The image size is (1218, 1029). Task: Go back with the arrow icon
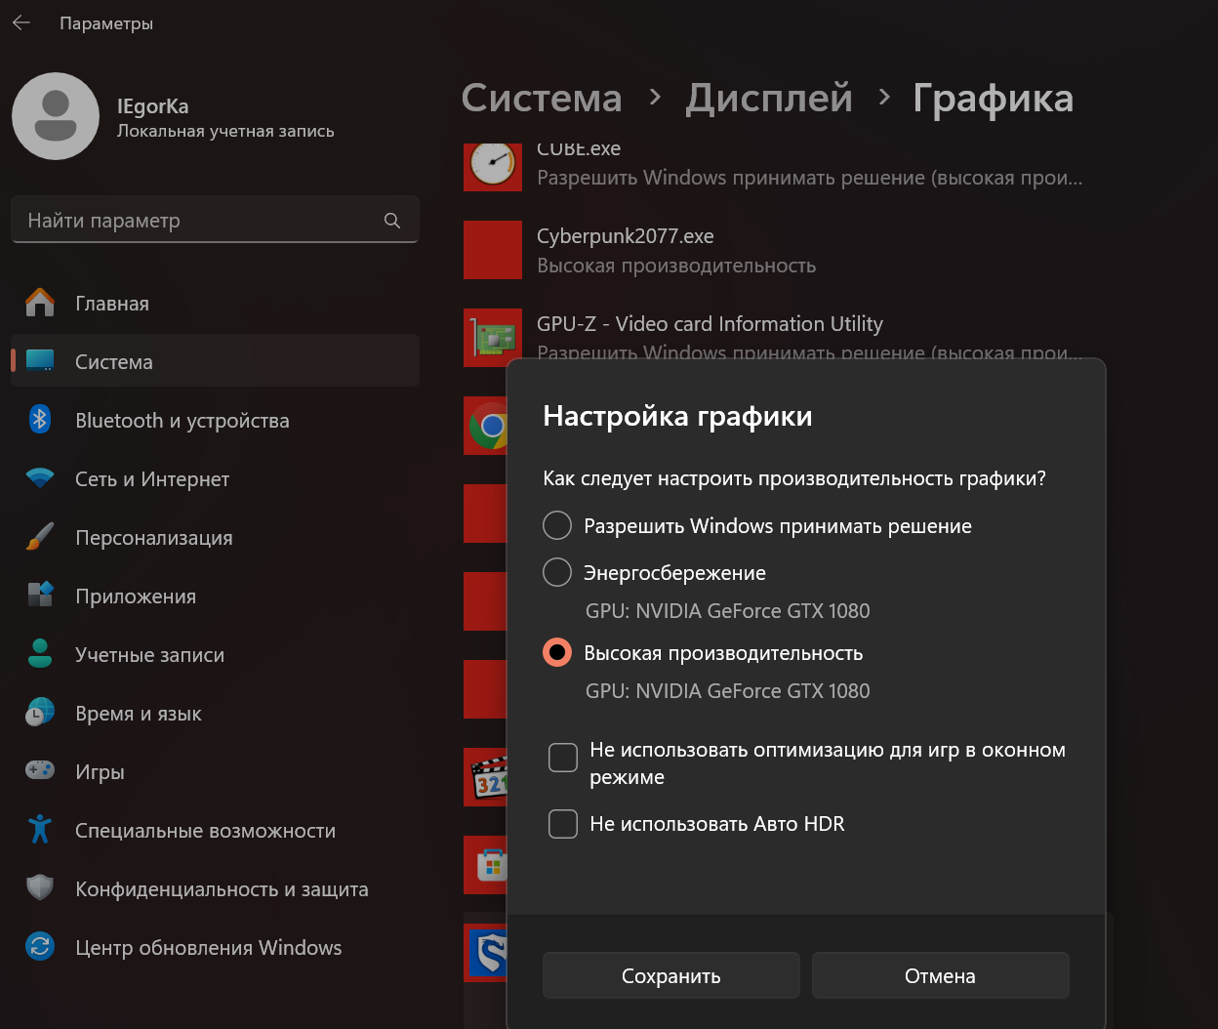click(x=21, y=22)
